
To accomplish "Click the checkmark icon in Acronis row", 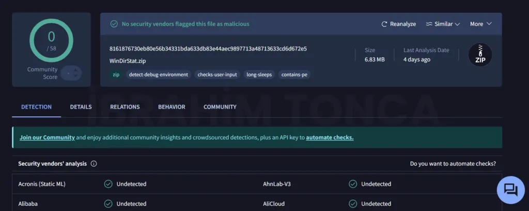I will click(x=108, y=184).
